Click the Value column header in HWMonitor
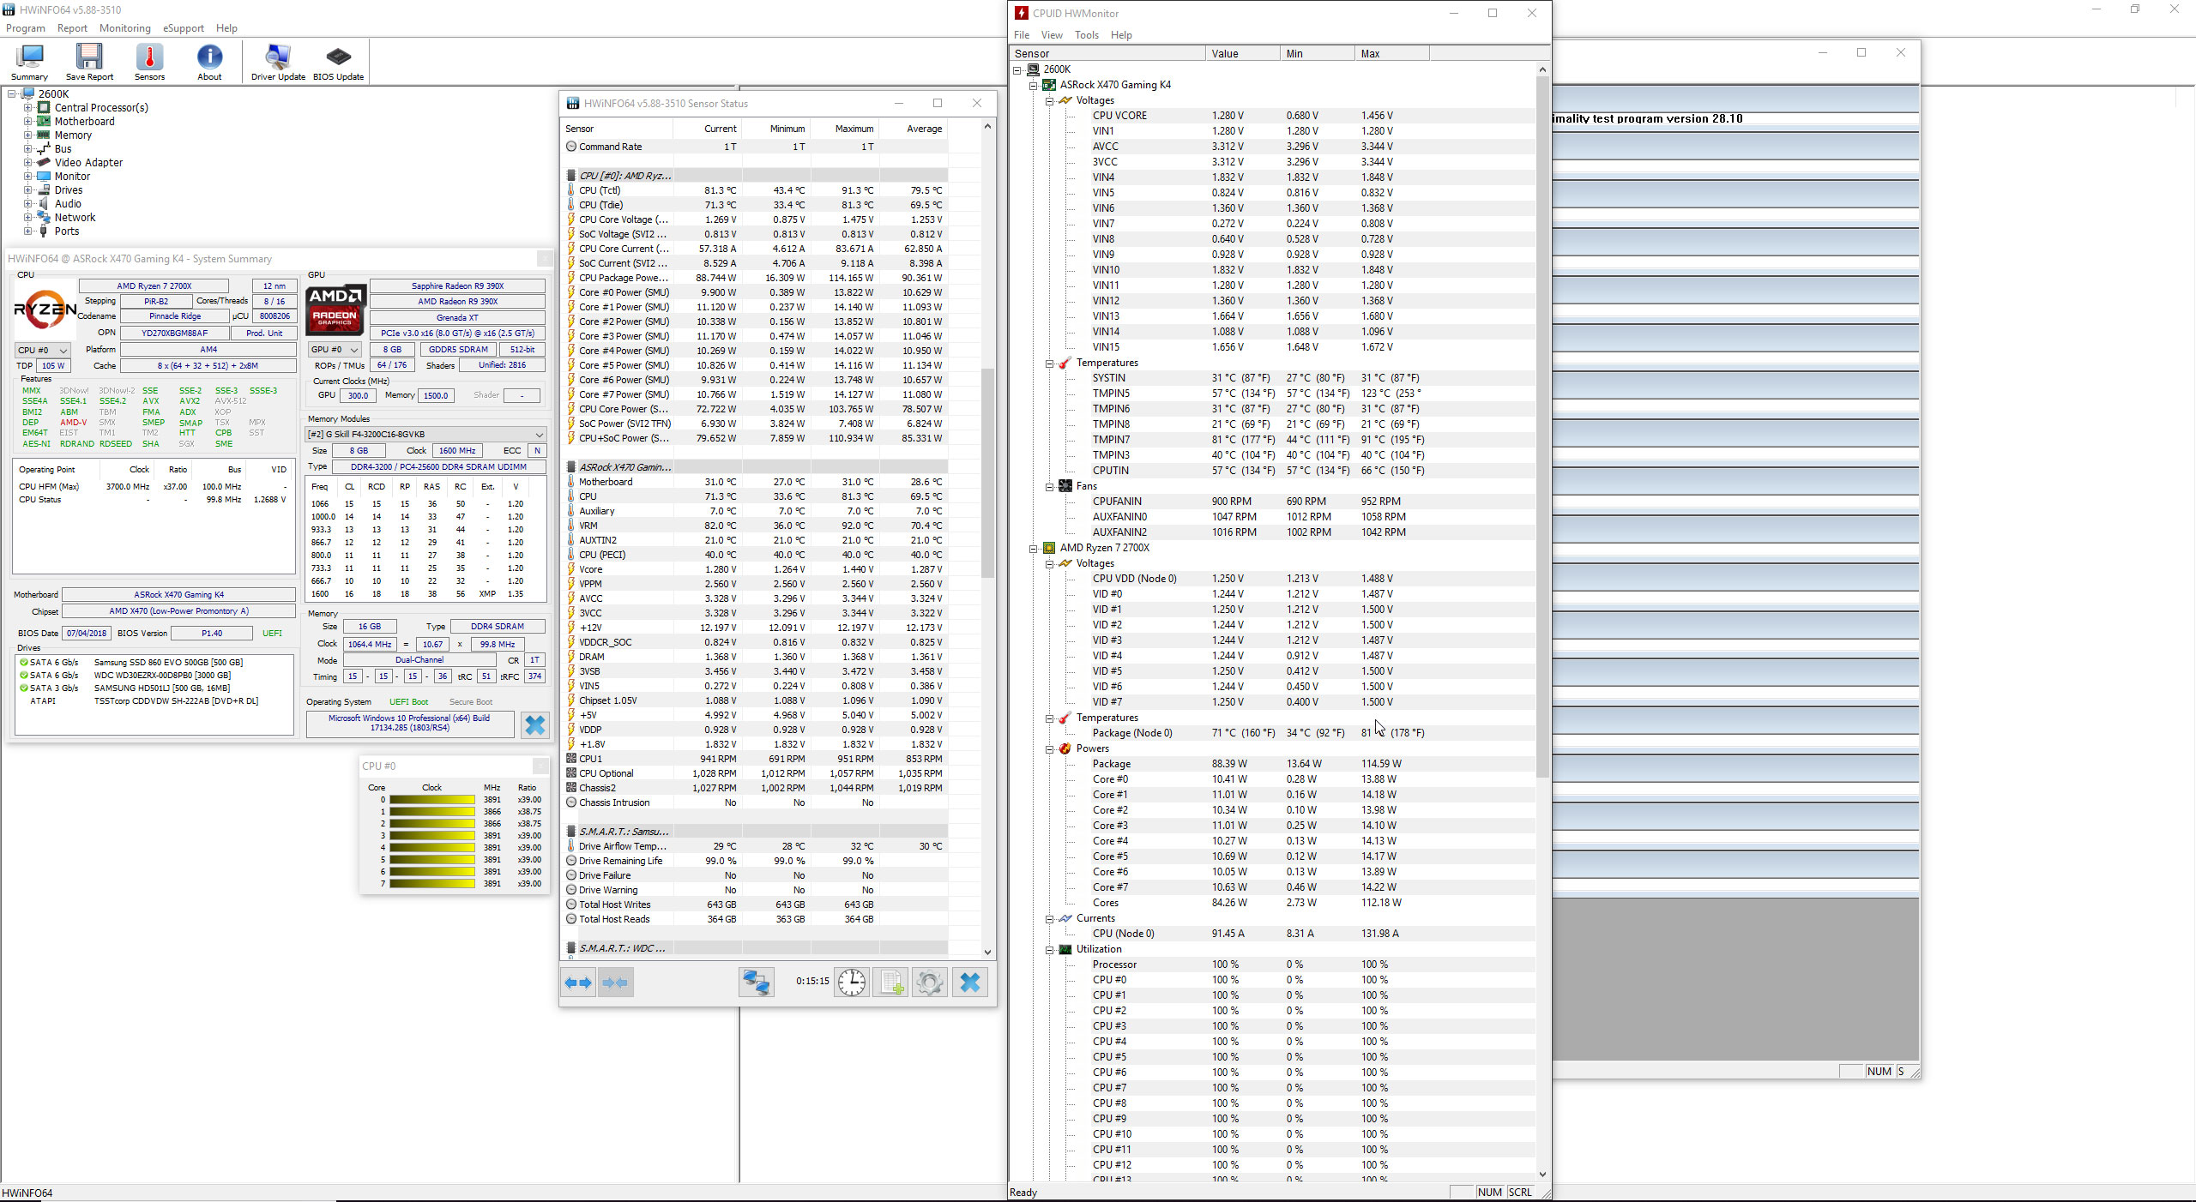 [x=1242, y=54]
